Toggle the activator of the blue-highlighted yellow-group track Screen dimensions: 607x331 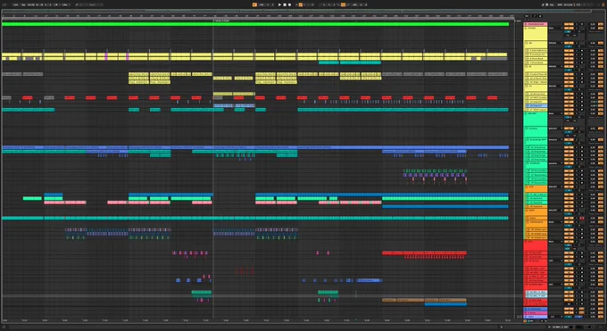pyautogui.click(x=569, y=105)
